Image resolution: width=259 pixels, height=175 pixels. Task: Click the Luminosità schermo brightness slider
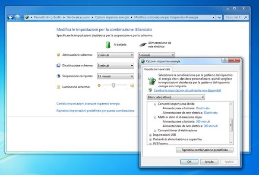(114, 86)
